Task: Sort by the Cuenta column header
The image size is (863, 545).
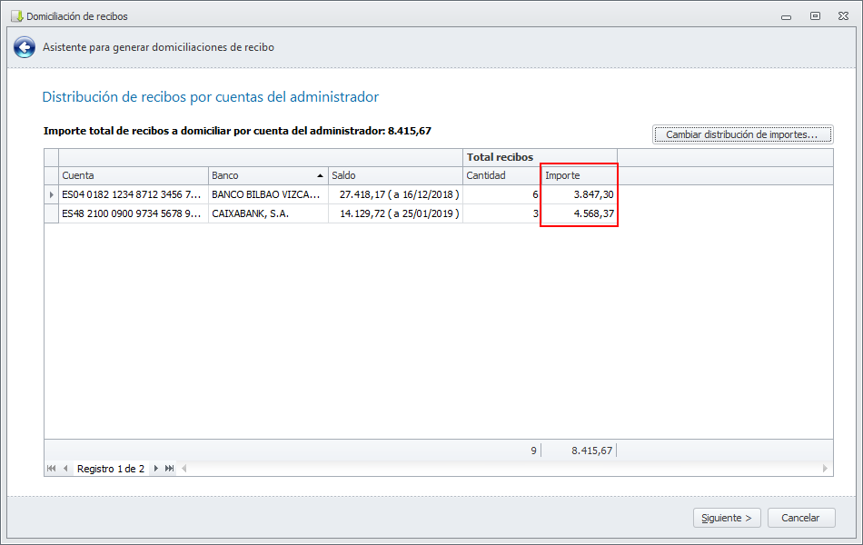Action: click(x=134, y=175)
